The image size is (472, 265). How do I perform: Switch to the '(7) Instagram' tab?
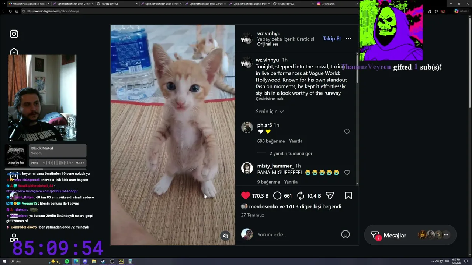click(337, 4)
